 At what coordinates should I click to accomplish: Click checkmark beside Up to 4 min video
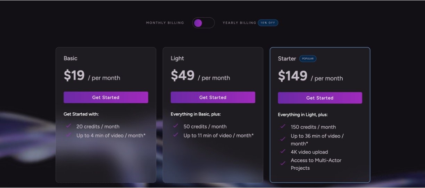[x=68, y=135]
